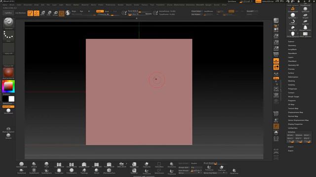Select the Scale transform icon in top shelf

tap(49, 13)
